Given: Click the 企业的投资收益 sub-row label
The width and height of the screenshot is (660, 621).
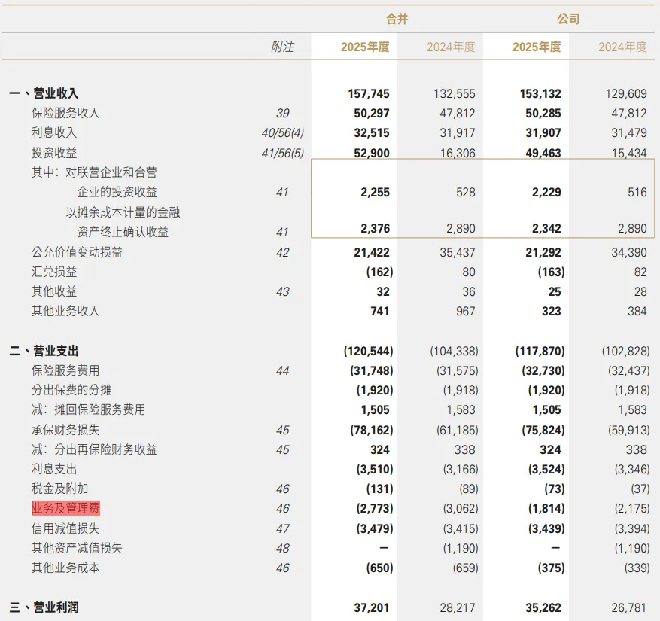Looking at the screenshot, I should click(x=117, y=192).
